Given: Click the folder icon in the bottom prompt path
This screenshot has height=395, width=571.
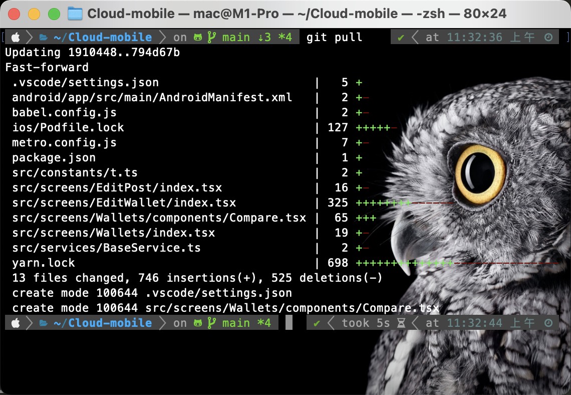Looking at the screenshot, I should pos(43,323).
